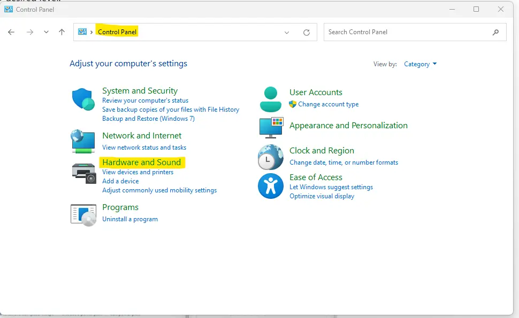The image size is (519, 318).
Task: Expand the address bar path chevron
Action: click(x=91, y=32)
